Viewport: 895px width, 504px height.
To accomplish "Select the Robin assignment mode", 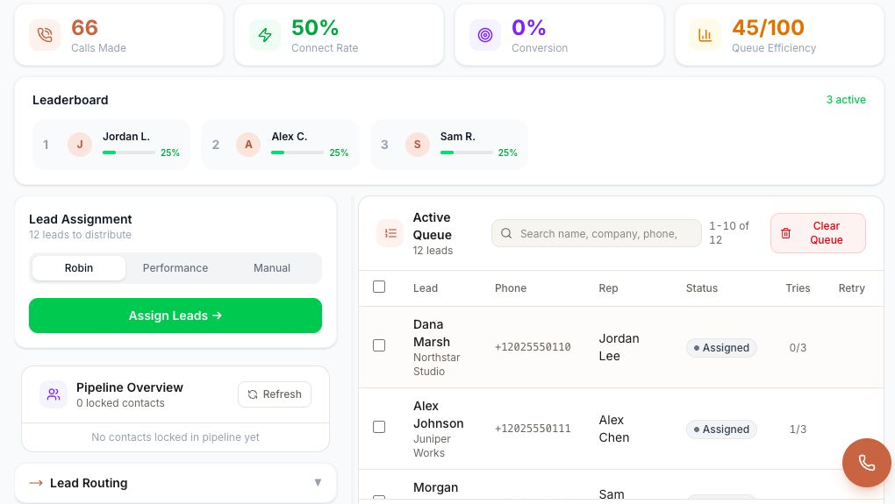I will (79, 268).
